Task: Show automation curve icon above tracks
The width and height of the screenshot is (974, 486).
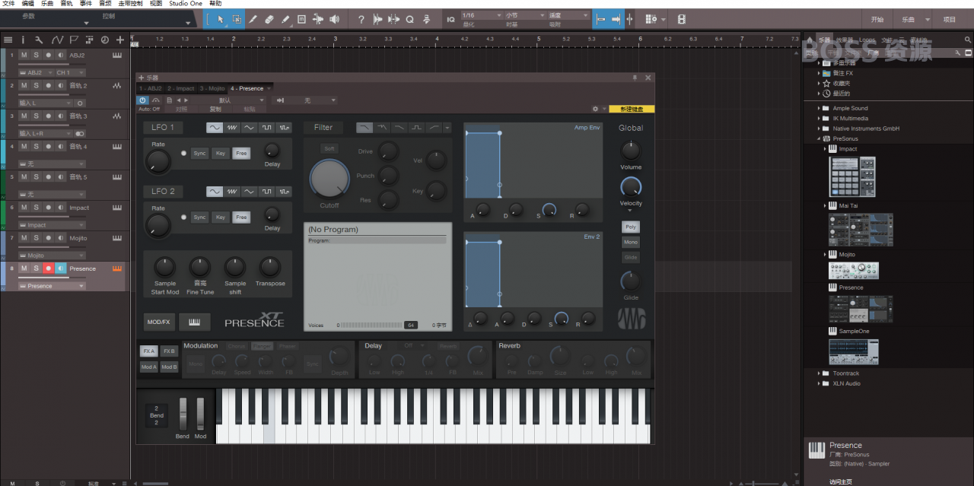Action: tap(57, 40)
